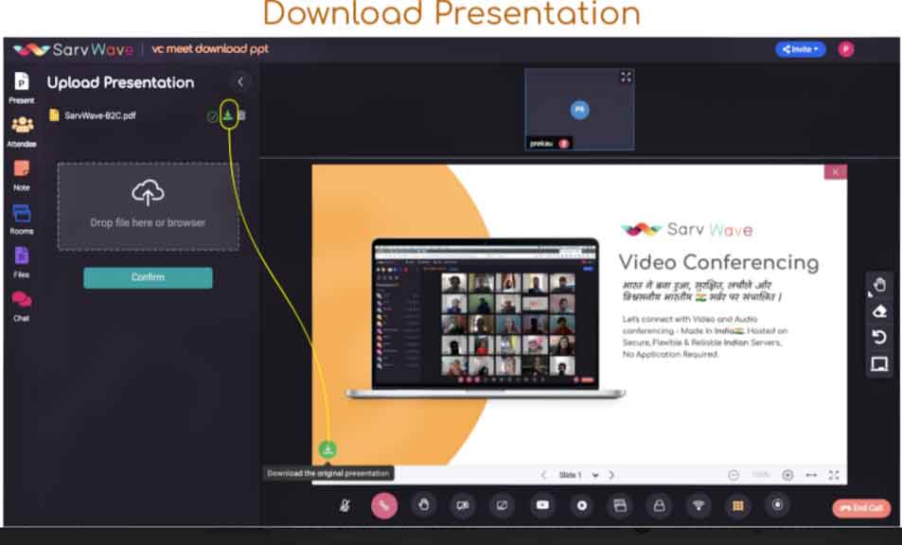This screenshot has width=902, height=545.
Task: Select the hand pan tool
Action: pyautogui.click(x=878, y=284)
